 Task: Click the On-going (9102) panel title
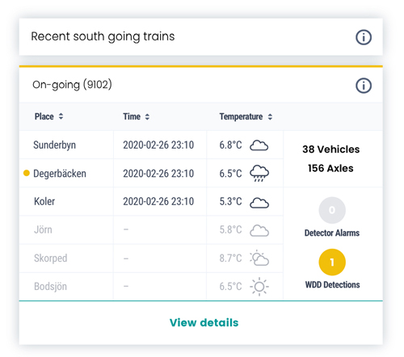click(72, 85)
